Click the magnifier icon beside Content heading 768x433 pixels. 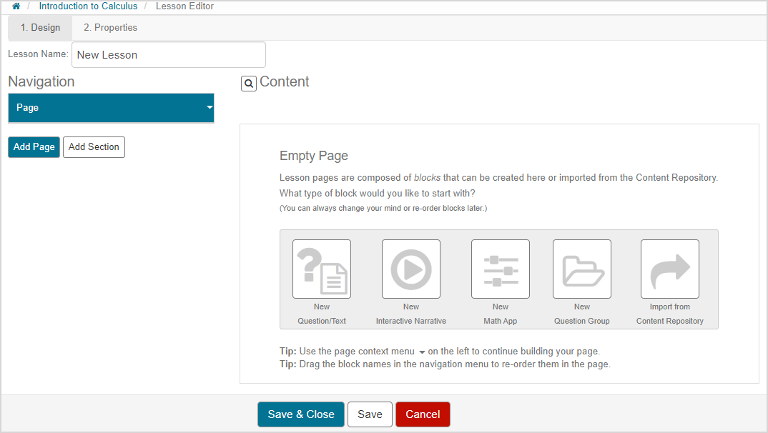tap(248, 84)
